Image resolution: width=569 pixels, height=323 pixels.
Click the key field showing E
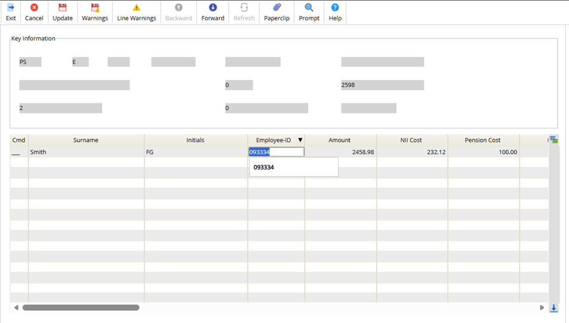click(80, 62)
